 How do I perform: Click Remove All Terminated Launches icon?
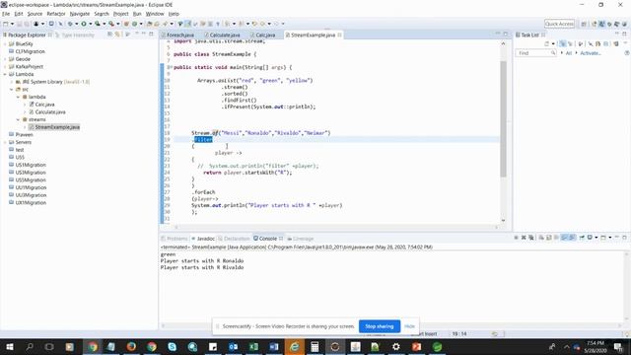click(x=531, y=238)
